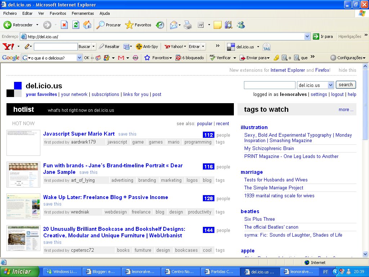Open the WebUrbanist bookcase thumbnail
Image resolution: width=369 pixels, height=277 pixels.
[23, 238]
